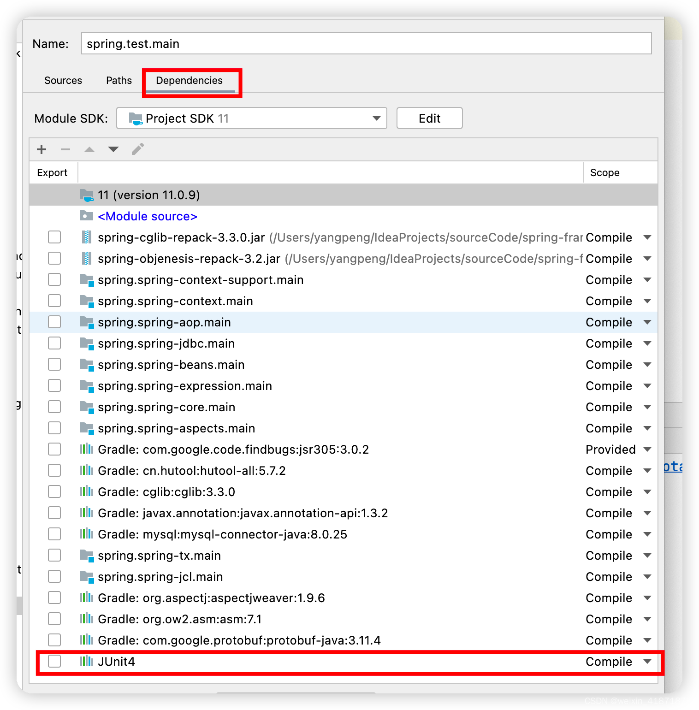
Task: Switch to the Sources tab
Action: 63,80
